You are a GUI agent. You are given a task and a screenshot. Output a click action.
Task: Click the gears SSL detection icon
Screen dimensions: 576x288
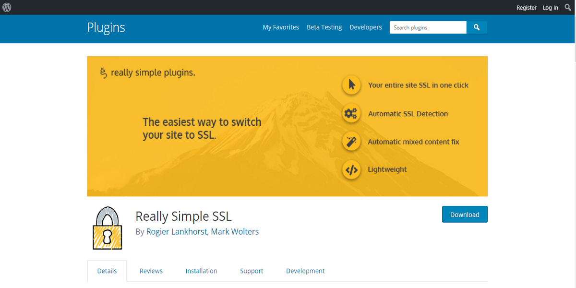point(351,114)
